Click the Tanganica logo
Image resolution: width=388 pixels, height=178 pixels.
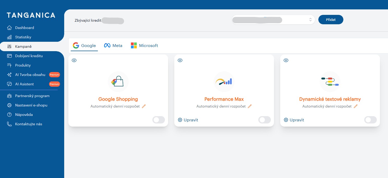[31, 15]
